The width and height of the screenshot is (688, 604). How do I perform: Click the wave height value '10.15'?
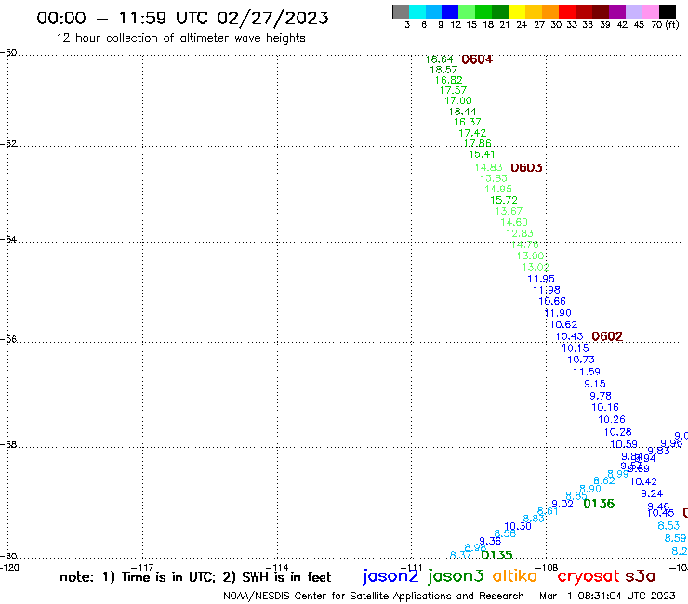pyautogui.click(x=576, y=348)
